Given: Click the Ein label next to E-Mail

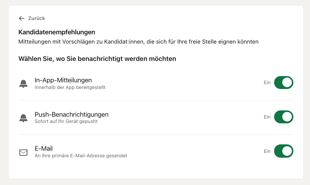Looking at the screenshot, I should tap(267, 151).
